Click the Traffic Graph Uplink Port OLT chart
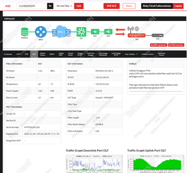The height and width of the screenshot is (173, 187). pos(156,164)
